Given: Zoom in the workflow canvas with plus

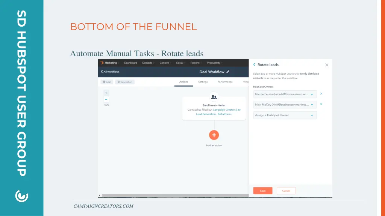Looking at the screenshot, I should tap(106, 93).
